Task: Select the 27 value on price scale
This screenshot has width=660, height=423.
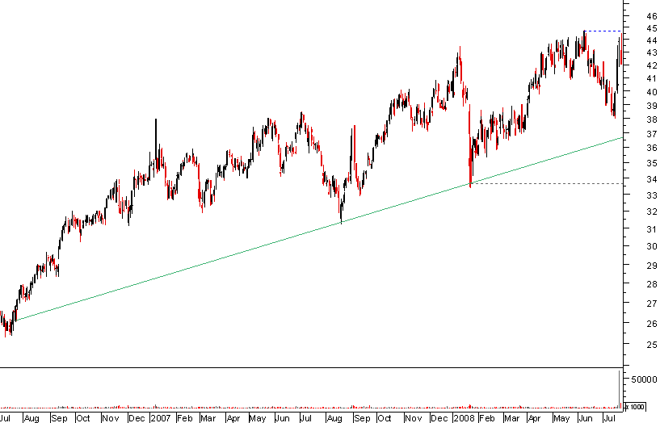Action: 652,304
